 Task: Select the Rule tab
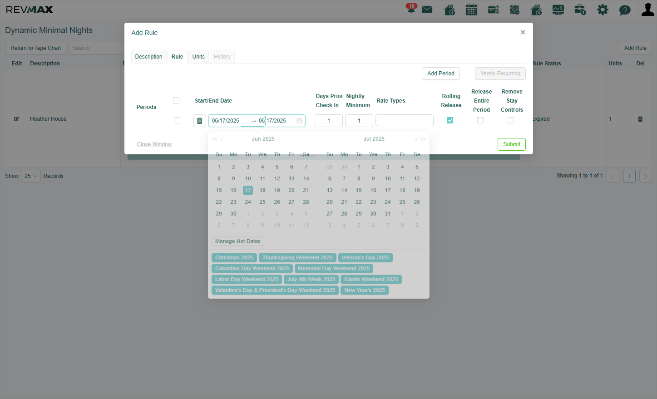click(x=178, y=57)
